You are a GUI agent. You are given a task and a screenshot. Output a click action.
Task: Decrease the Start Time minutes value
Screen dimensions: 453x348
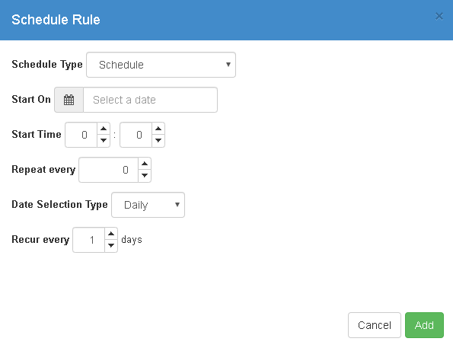158,141
